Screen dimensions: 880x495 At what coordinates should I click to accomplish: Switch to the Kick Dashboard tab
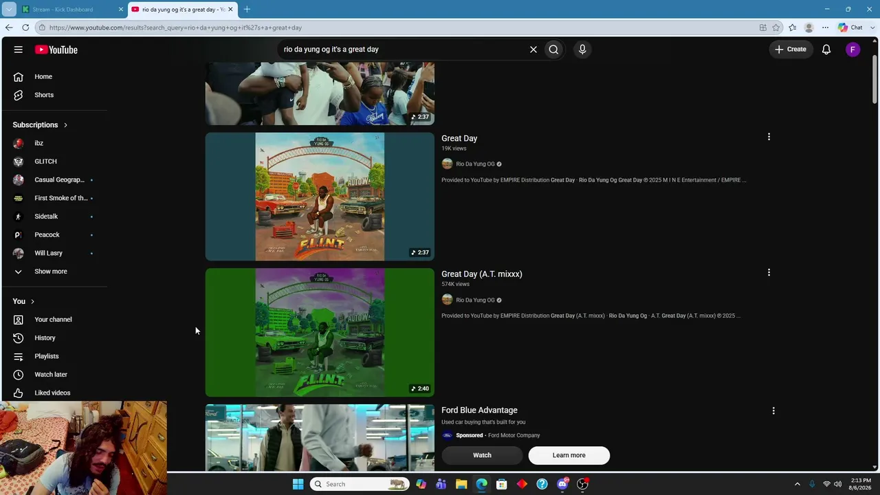pyautogui.click(x=72, y=9)
